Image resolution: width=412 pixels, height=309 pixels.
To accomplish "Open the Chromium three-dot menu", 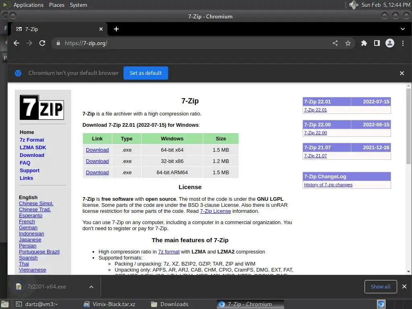I will pyautogui.click(x=403, y=43).
